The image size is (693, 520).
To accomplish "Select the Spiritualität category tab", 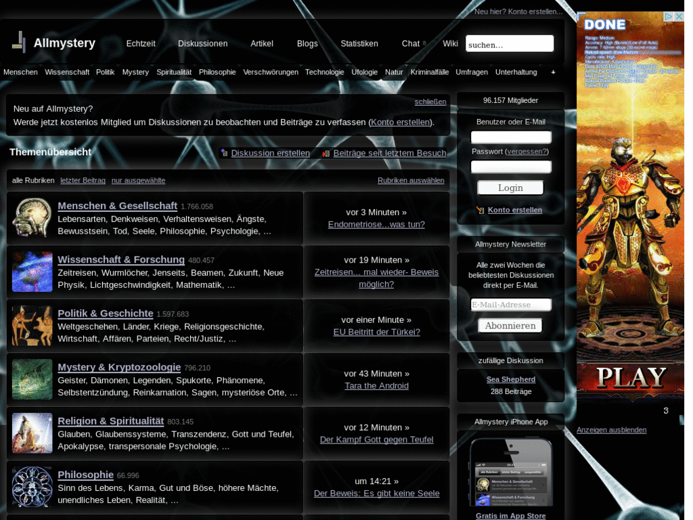I will 174,72.
